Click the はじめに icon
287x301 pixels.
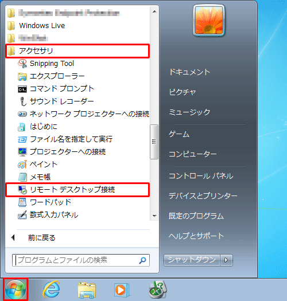tap(22, 127)
